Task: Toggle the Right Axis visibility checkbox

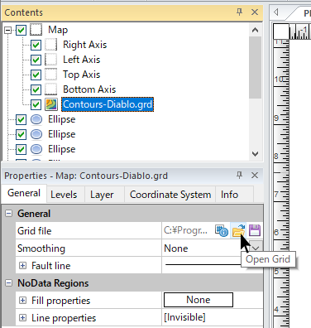Action: pyautogui.click(x=36, y=45)
